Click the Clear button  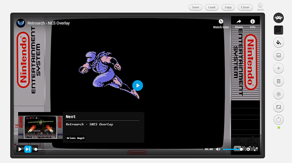(x=245, y=7)
